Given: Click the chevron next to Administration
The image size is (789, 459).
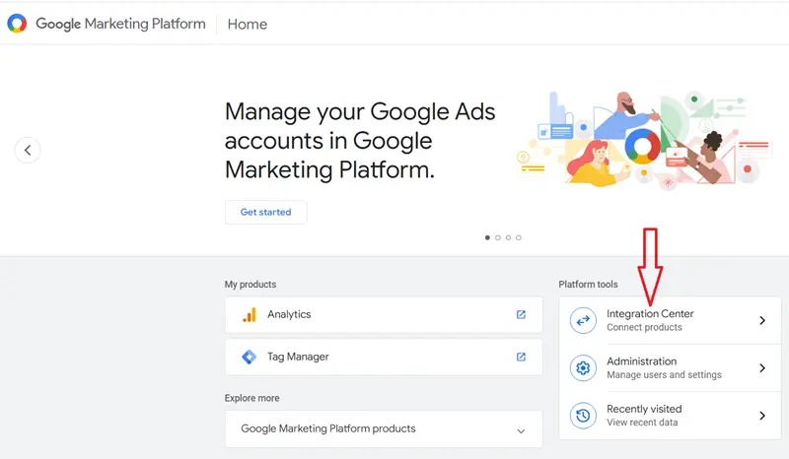Looking at the screenshot, I should click(x=762, y=368).
